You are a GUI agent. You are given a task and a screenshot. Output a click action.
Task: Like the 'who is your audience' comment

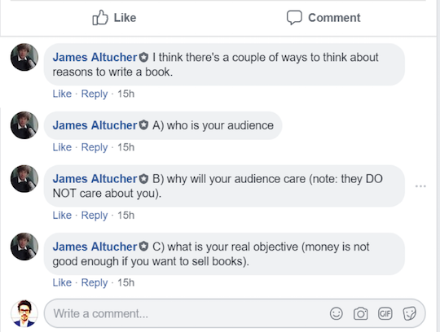pyautogui.click(x=62, y=147)
